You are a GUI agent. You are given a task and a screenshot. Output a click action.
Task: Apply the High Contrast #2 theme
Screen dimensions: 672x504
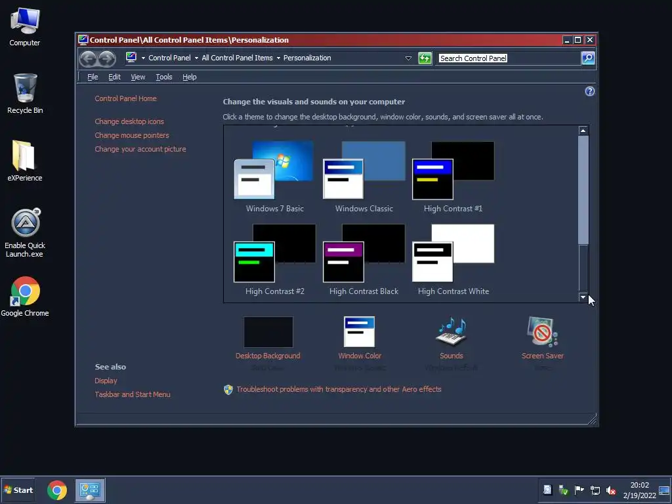click(x=274, y=259)
